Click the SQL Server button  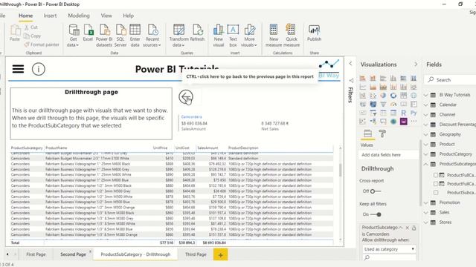(120, 36)
